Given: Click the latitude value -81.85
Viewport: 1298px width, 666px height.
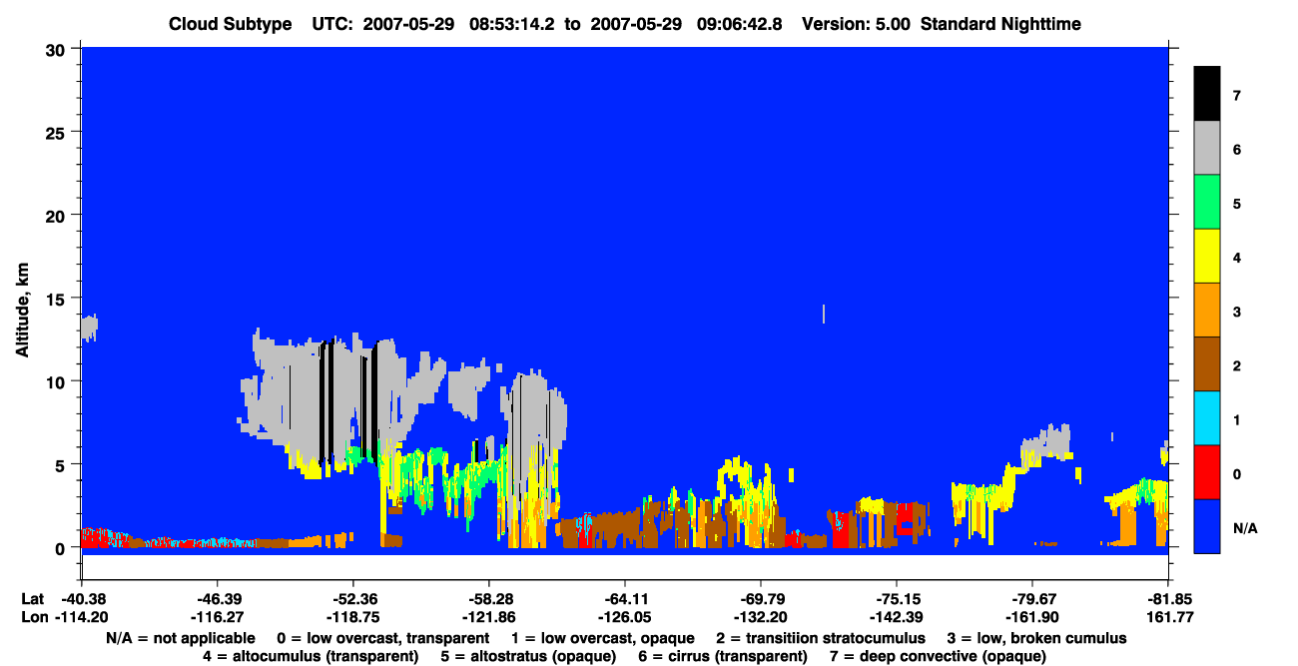Looking at the screenshot, I should click(x=1167, y=599).
